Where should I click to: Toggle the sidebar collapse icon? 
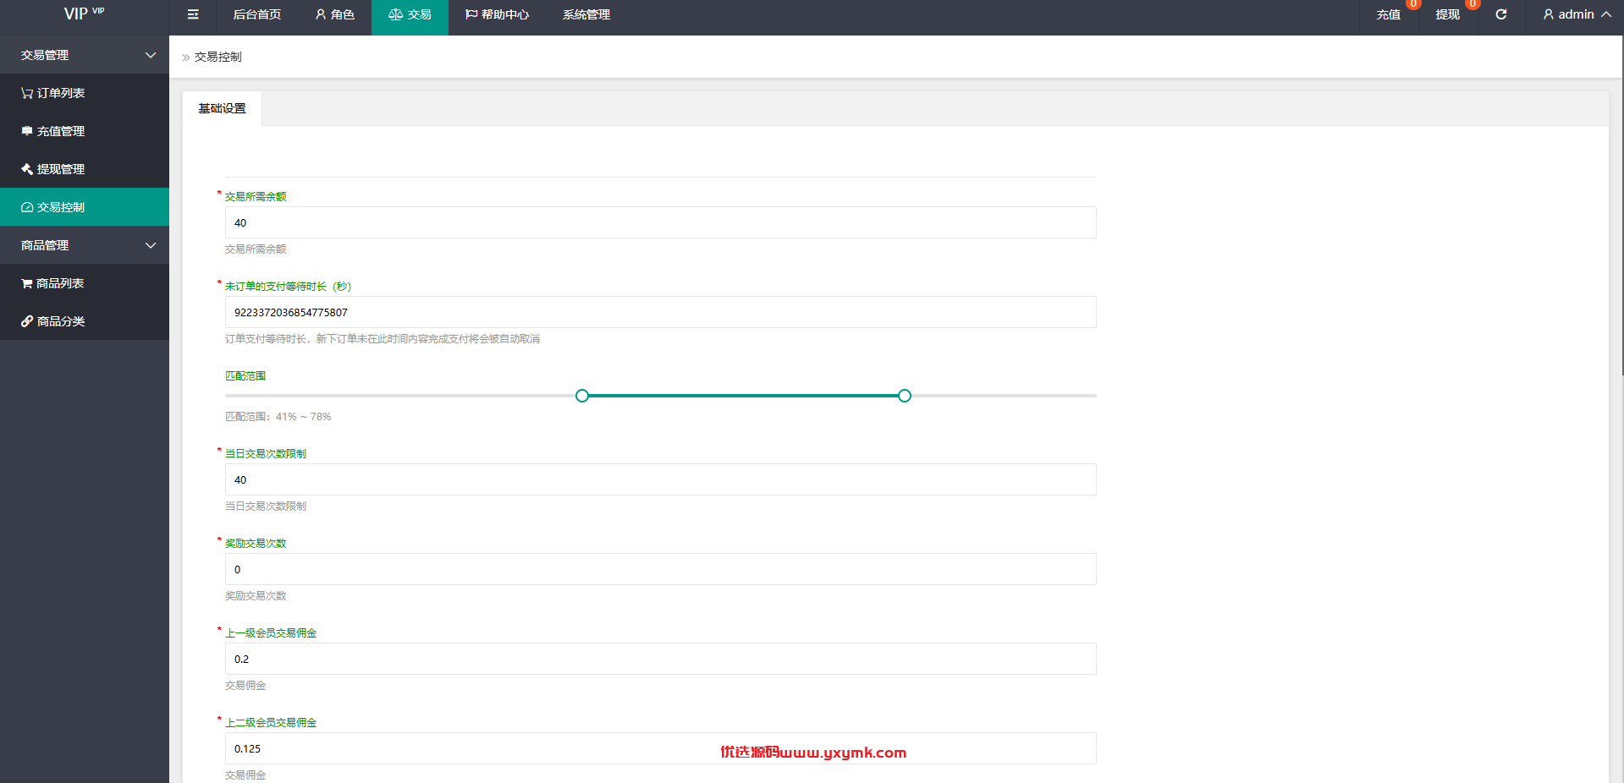point(193,14)
